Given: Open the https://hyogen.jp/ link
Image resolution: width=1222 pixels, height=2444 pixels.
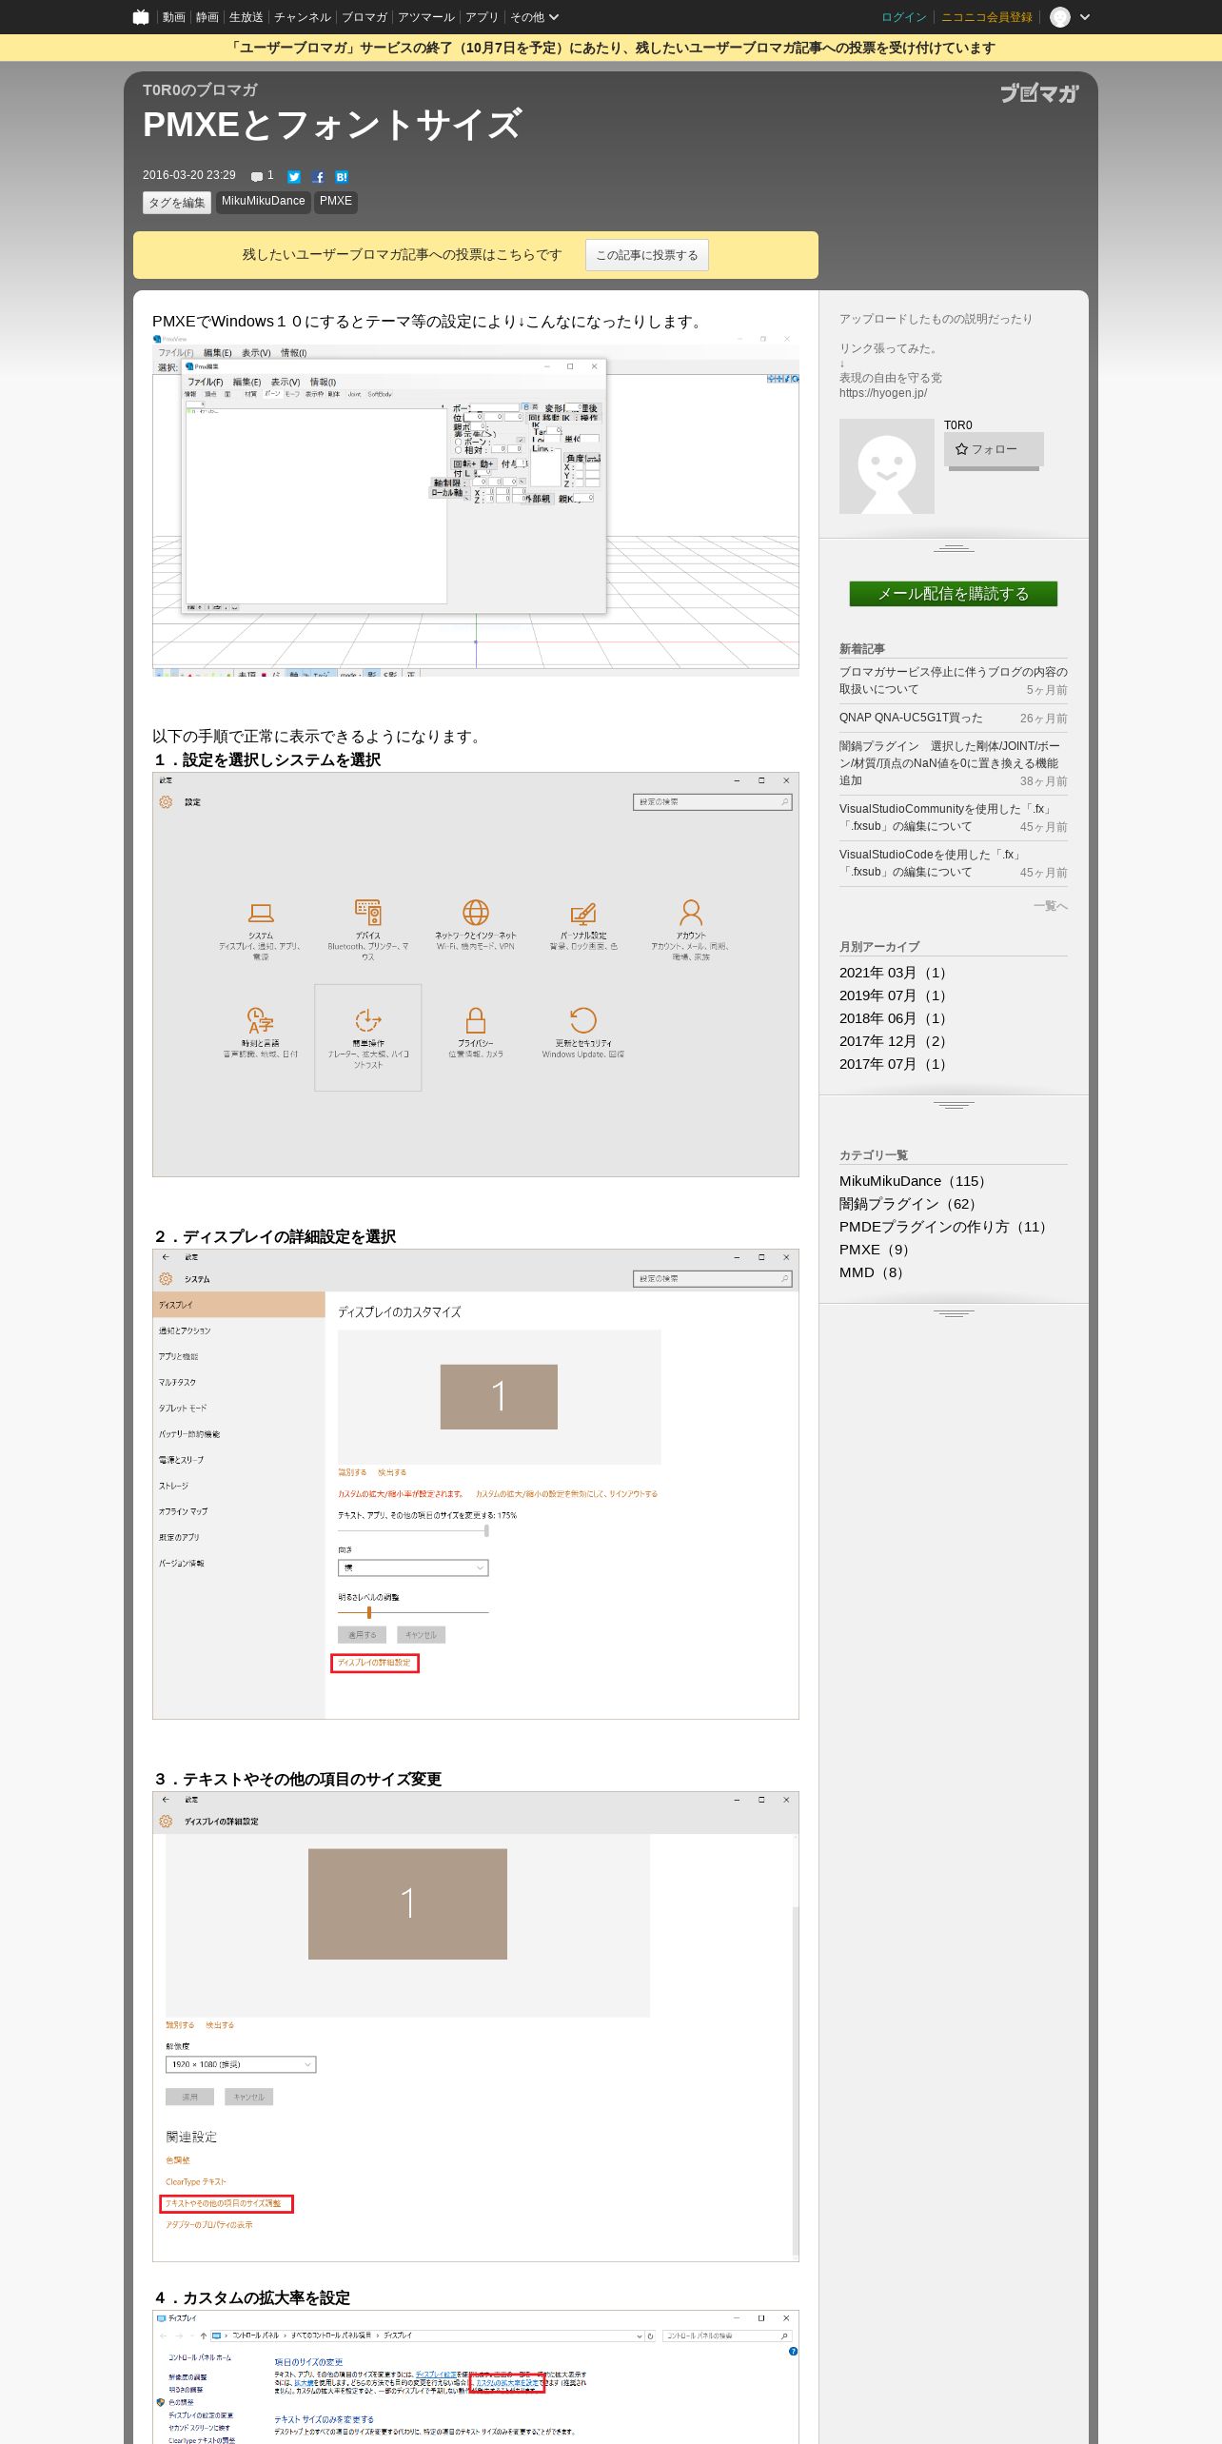Looking at the screenshot, I should pyautogui.click(x=883, y=393).
